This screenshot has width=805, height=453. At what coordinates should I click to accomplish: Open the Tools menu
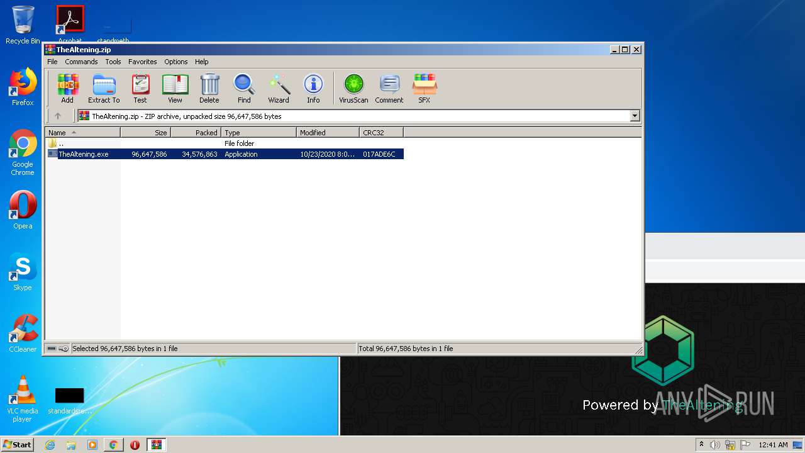pyautogui.click(x=113, y=62)
